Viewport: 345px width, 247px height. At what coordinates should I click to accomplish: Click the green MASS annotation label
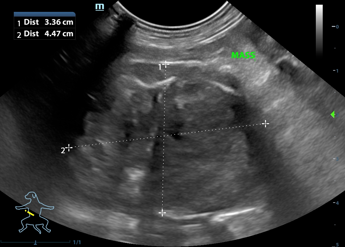(243, 55)
